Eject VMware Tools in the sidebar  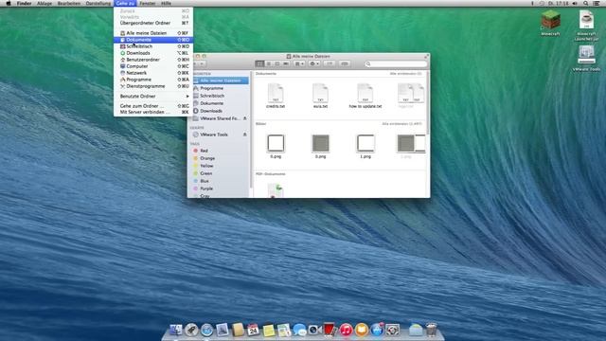(x=244, y=135)
